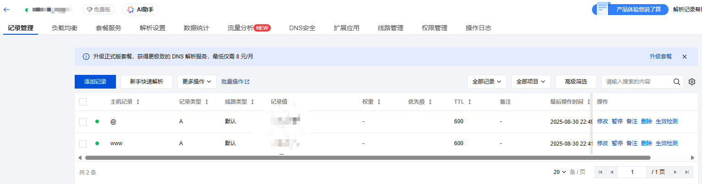Switch to the 记录管理 tab

(x=21, y=28)
